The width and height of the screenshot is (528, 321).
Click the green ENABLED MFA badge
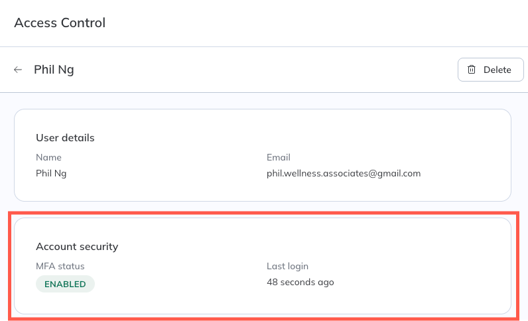65,284
